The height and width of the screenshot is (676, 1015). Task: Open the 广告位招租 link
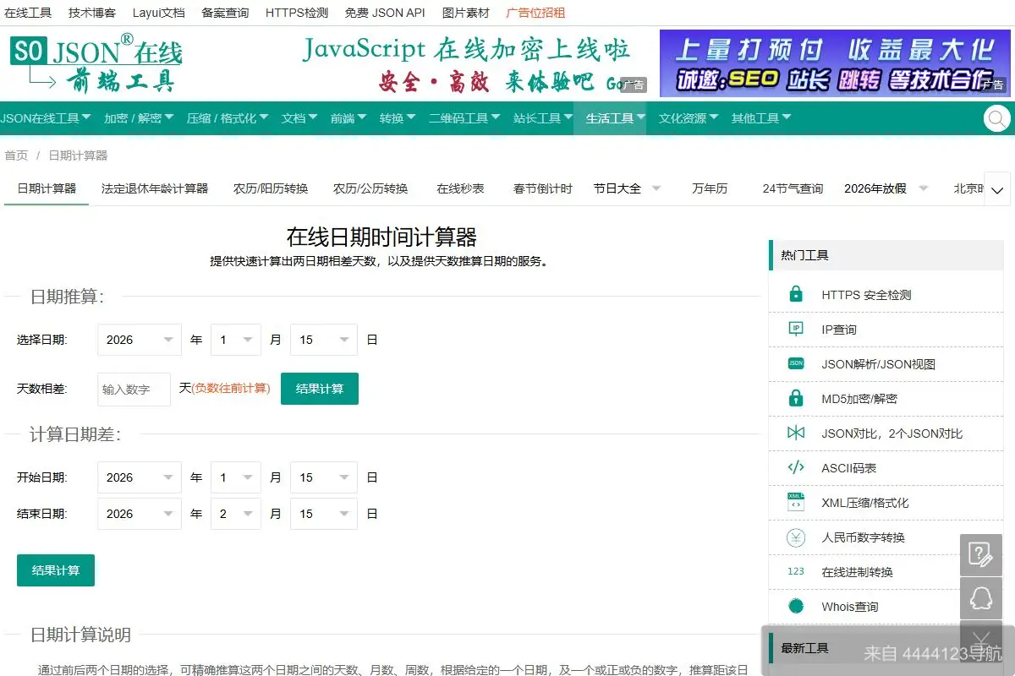click(537, 12)
